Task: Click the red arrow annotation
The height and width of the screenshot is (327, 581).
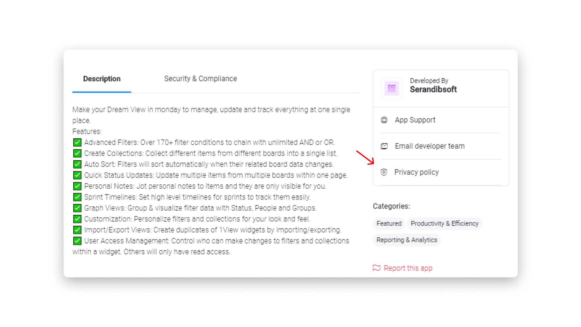Action: [365, 157]
